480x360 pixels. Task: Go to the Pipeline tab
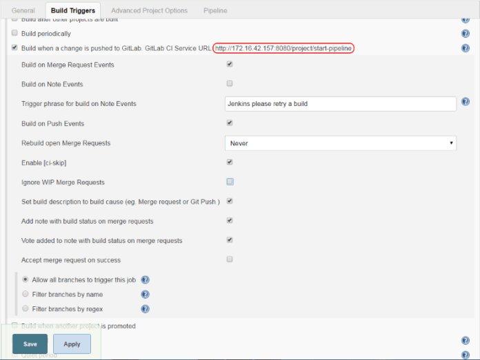pos(215,10)
